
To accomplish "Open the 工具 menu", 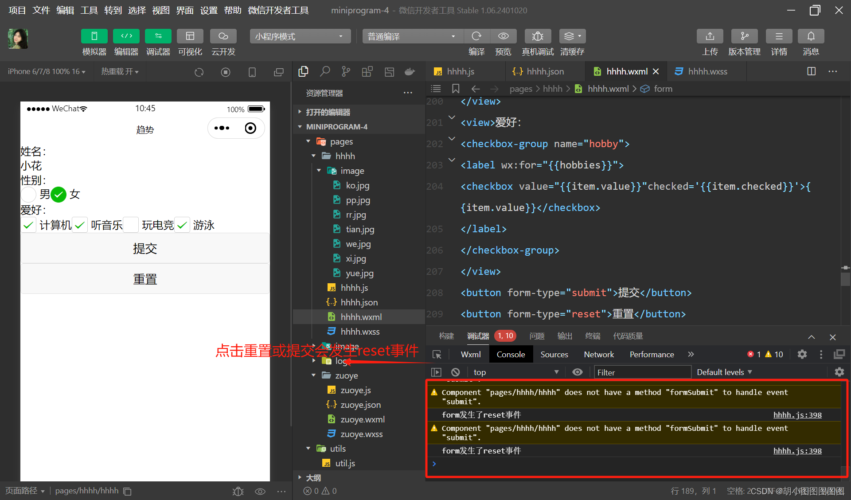I will [89, 10].
